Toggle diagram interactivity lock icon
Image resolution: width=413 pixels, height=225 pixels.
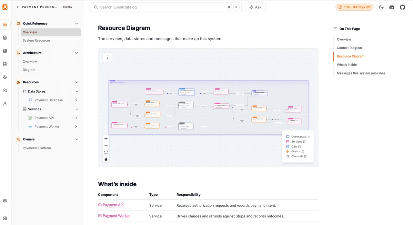pos(106,159)
